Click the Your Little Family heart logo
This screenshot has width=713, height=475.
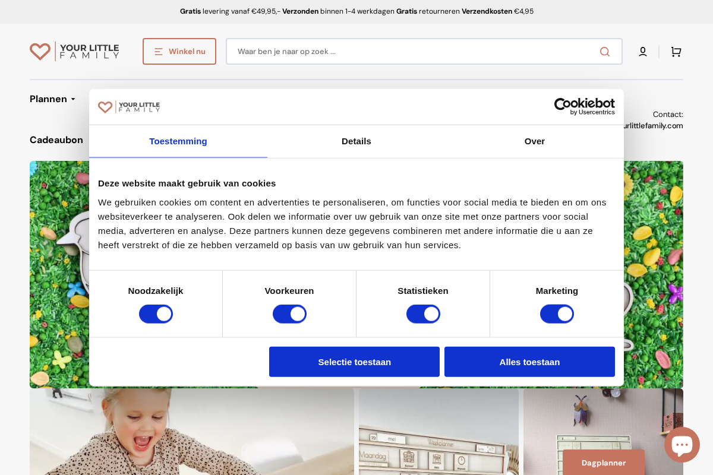pos(40,51)
